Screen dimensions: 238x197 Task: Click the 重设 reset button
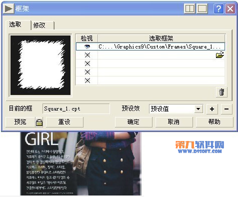pyautogui.click(x=64, y=122)
